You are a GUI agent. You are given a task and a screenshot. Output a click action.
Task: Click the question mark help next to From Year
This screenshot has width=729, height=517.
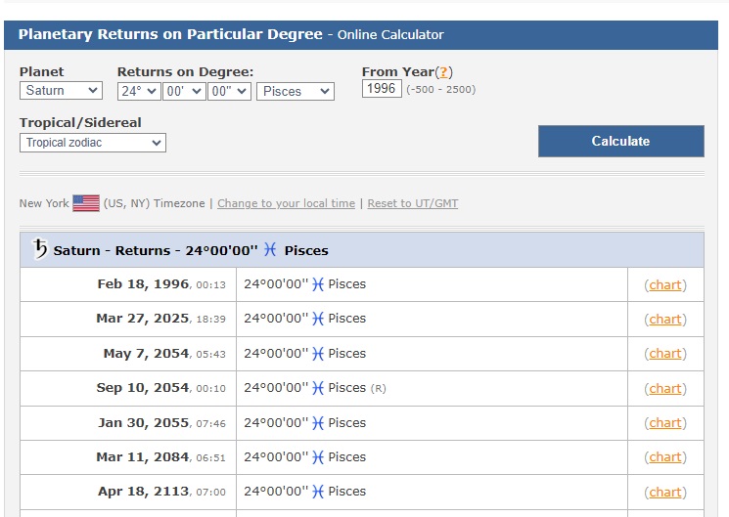click(443, 72)
